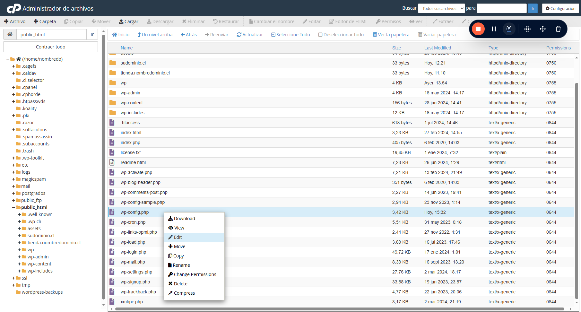Image resolution: width=581 pixels, height=312 pixels.
Task: Click the home icon beside path field
Action: point(10,34)
